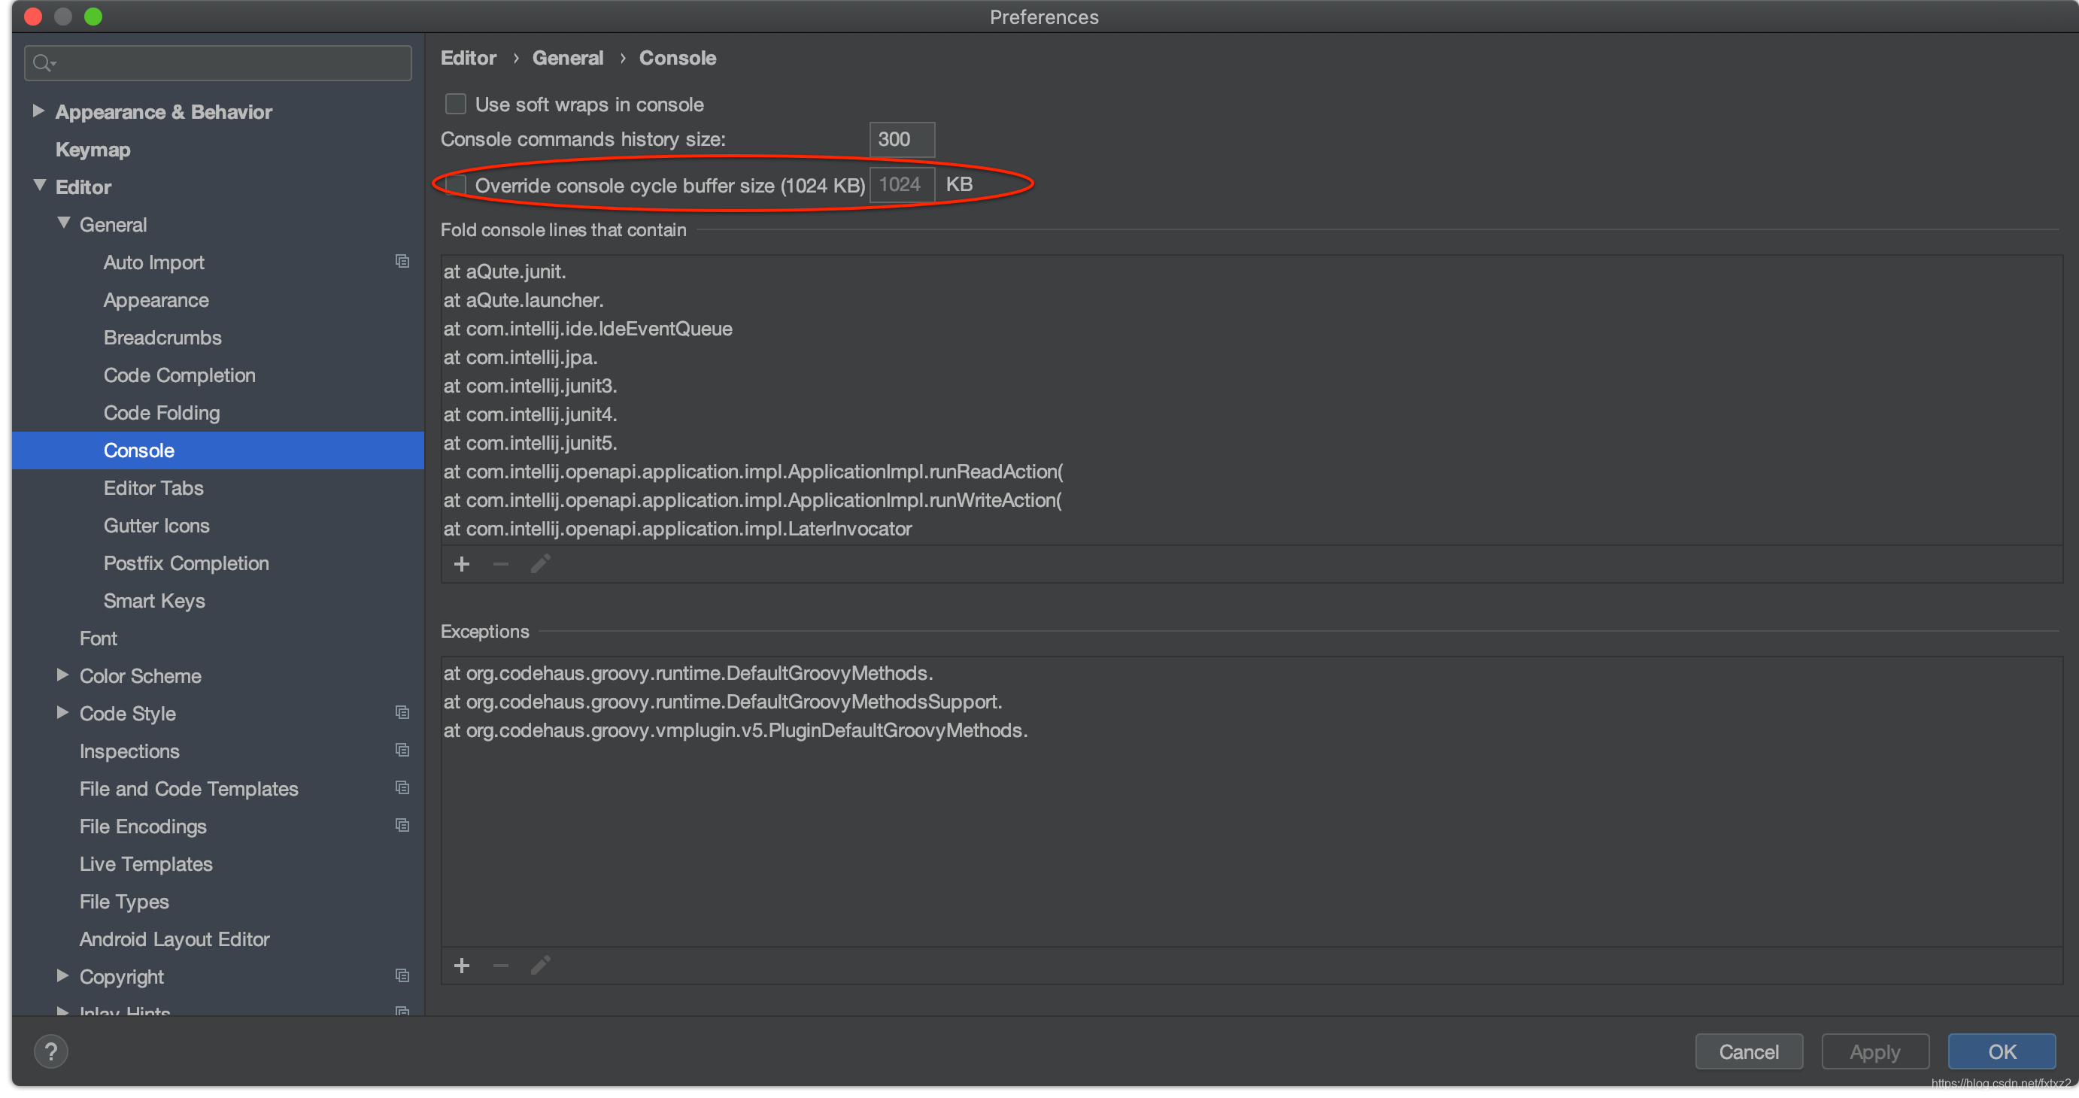
Task: Click the add button under Fold console lines
Action: 462,564
